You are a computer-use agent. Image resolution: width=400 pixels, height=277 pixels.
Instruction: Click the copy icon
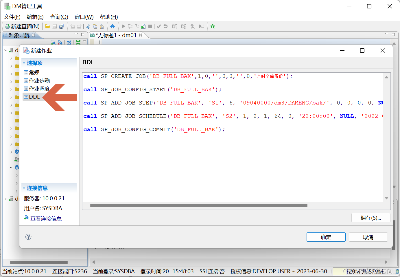coord(95,26)
